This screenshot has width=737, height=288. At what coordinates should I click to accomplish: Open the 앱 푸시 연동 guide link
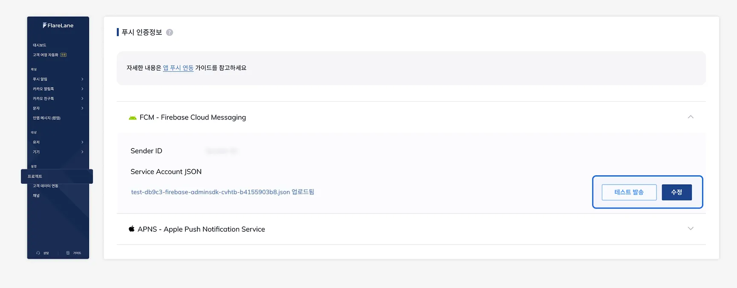178,68
